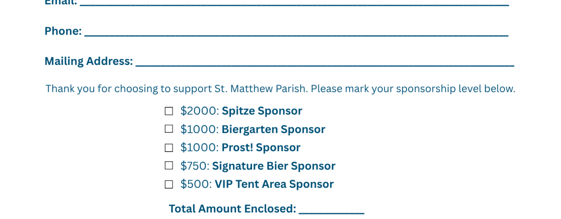Select the $750 Signature Bier Sponsor checkbox
The height and width of the screenshot is (219, 561).
point(169,166)
